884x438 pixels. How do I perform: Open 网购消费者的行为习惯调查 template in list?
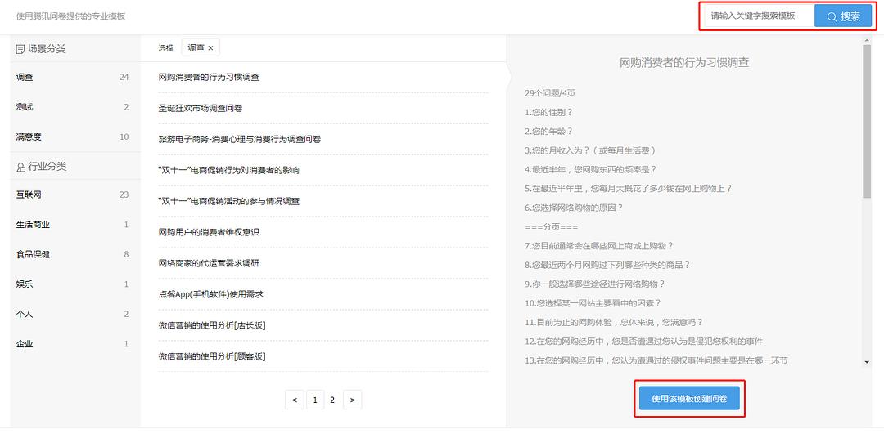tap(209, 77)
